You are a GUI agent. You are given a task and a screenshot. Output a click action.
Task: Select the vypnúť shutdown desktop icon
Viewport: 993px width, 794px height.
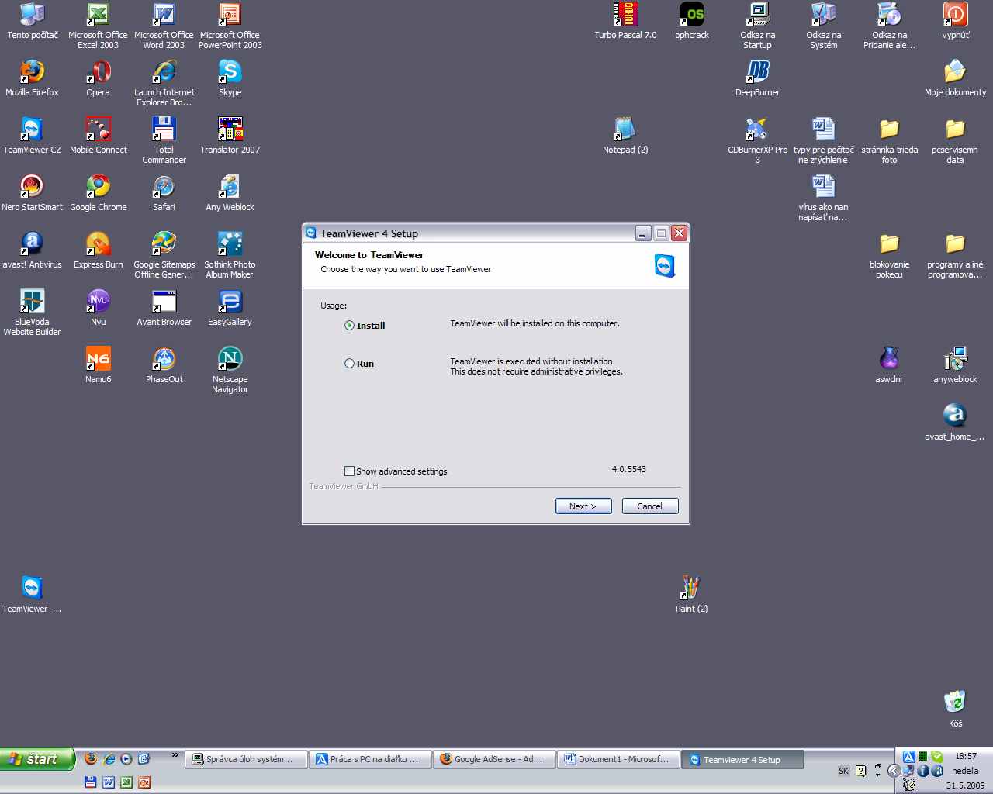[x=955, y=21]
